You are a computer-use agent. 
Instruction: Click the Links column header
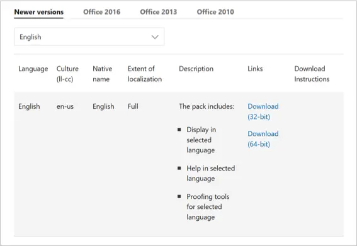pos(255,69)
